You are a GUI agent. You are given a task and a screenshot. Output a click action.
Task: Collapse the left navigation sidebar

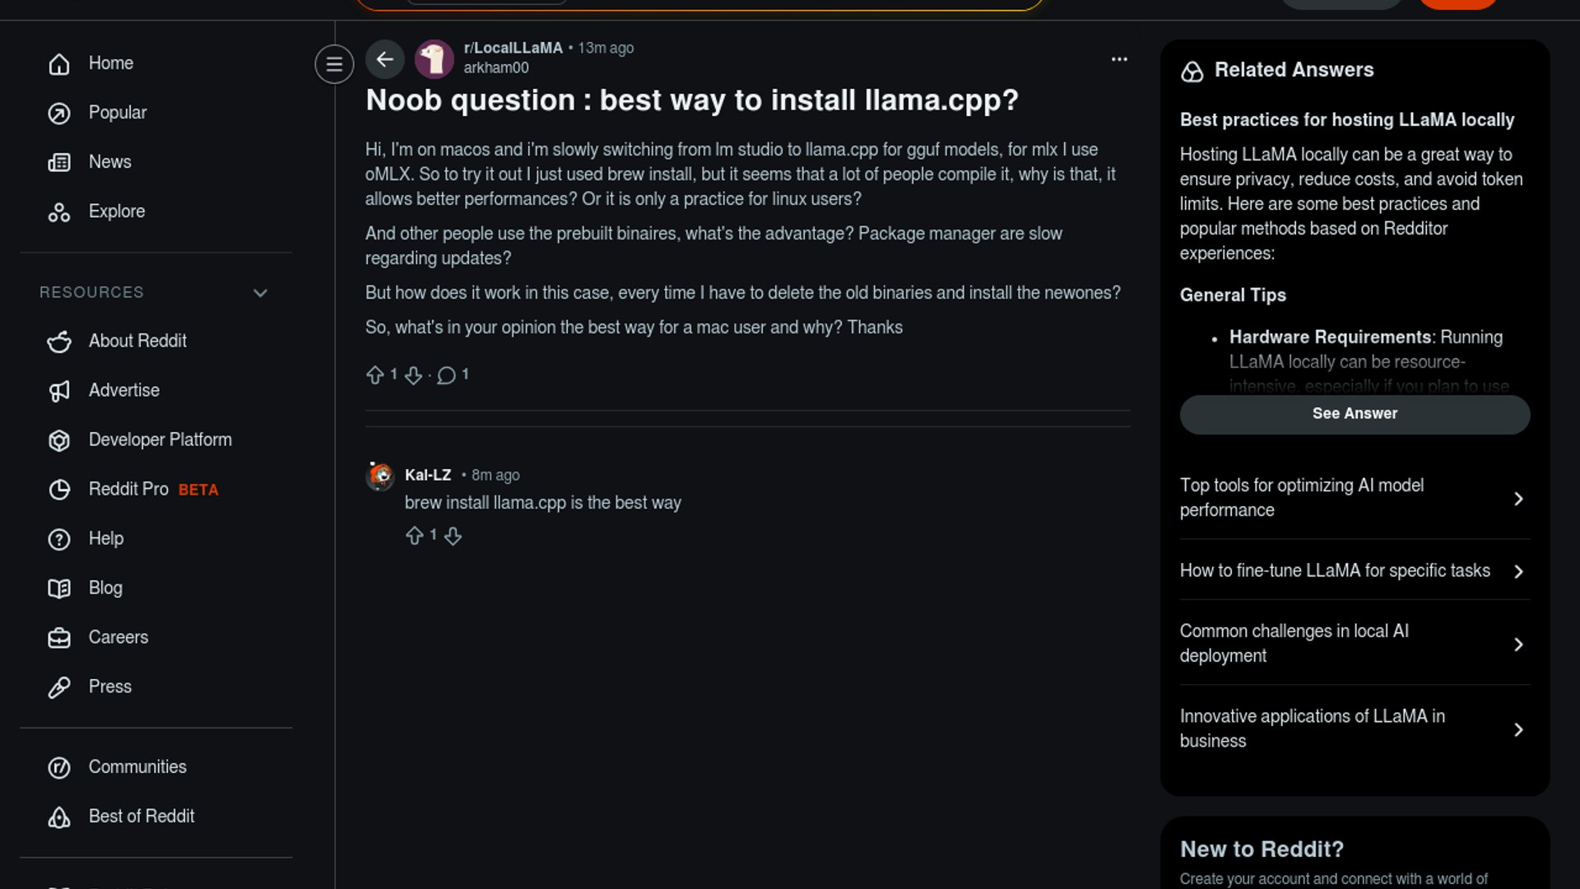[x=334, y=63]
